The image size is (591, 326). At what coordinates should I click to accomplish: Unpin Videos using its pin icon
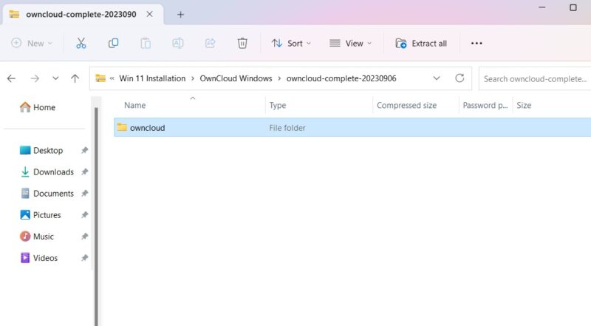point(84,258)
